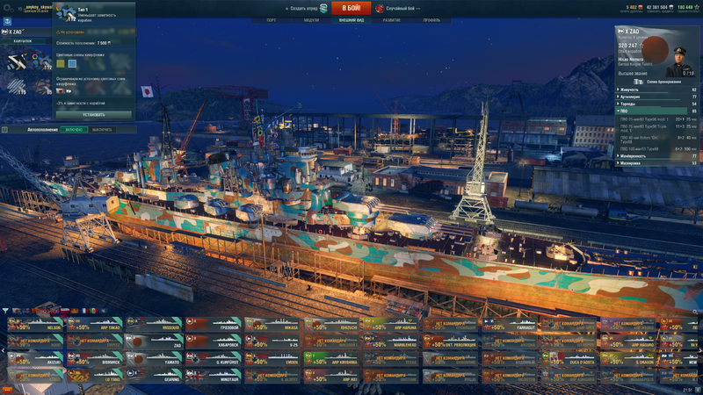
Task: Select the brown camouflage with count 95
Action: click(41, 86)
